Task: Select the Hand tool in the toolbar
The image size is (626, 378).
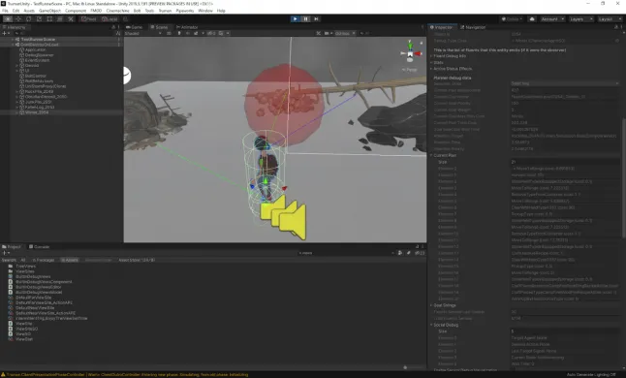Action: click(x=8, y=18)
